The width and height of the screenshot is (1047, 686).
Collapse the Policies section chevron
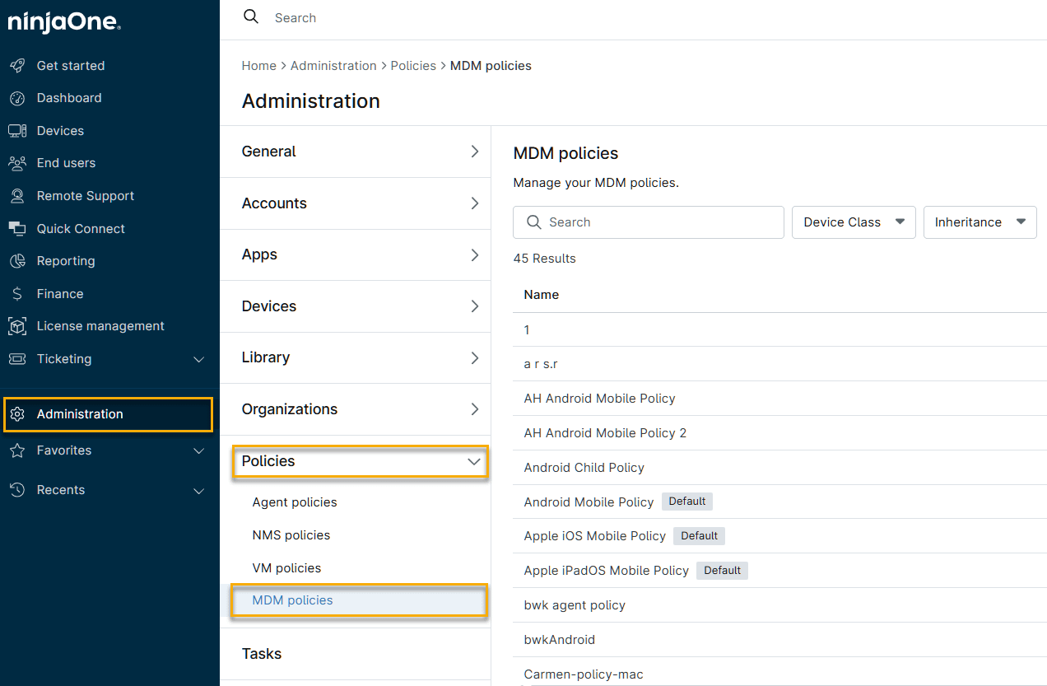pos(474,461)
